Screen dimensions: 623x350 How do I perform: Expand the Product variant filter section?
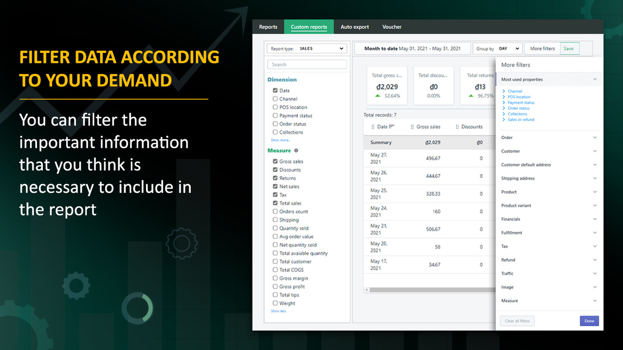point(549,206)
